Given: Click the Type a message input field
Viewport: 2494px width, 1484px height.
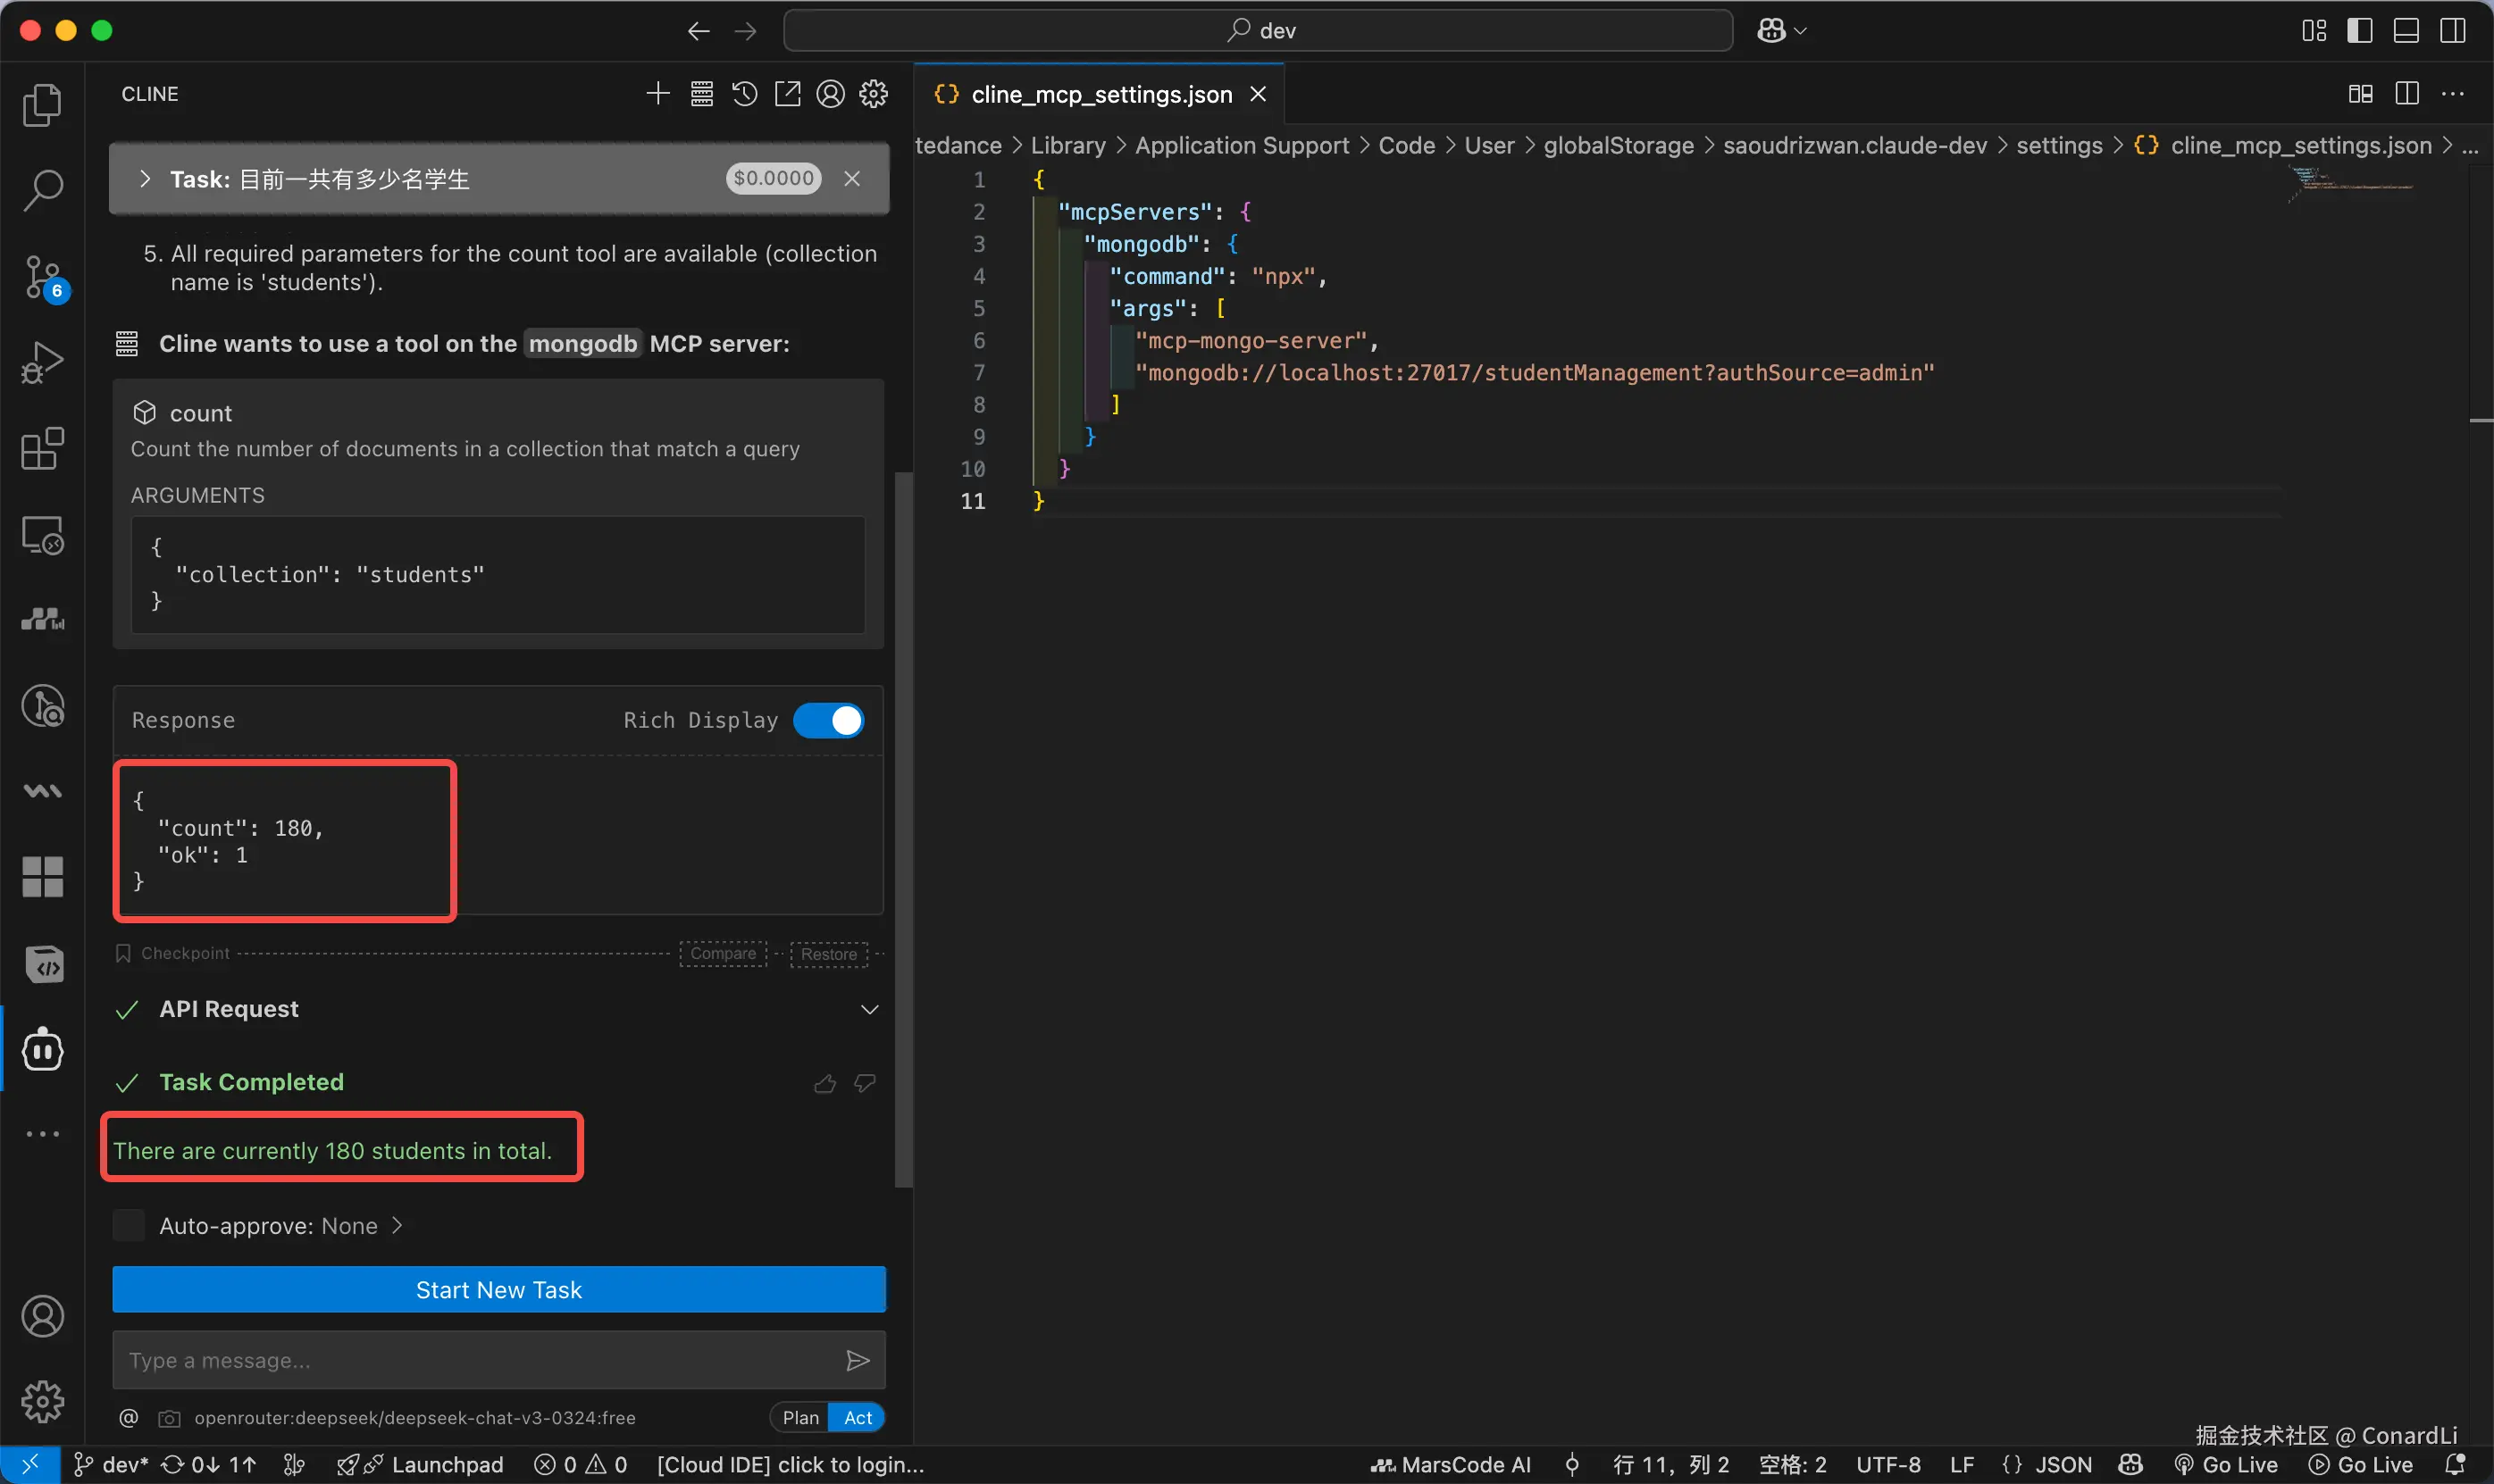Looking at the screenshot, I should coord(470,1361).
